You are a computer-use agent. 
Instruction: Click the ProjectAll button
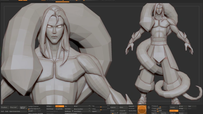tap(133, 106)
